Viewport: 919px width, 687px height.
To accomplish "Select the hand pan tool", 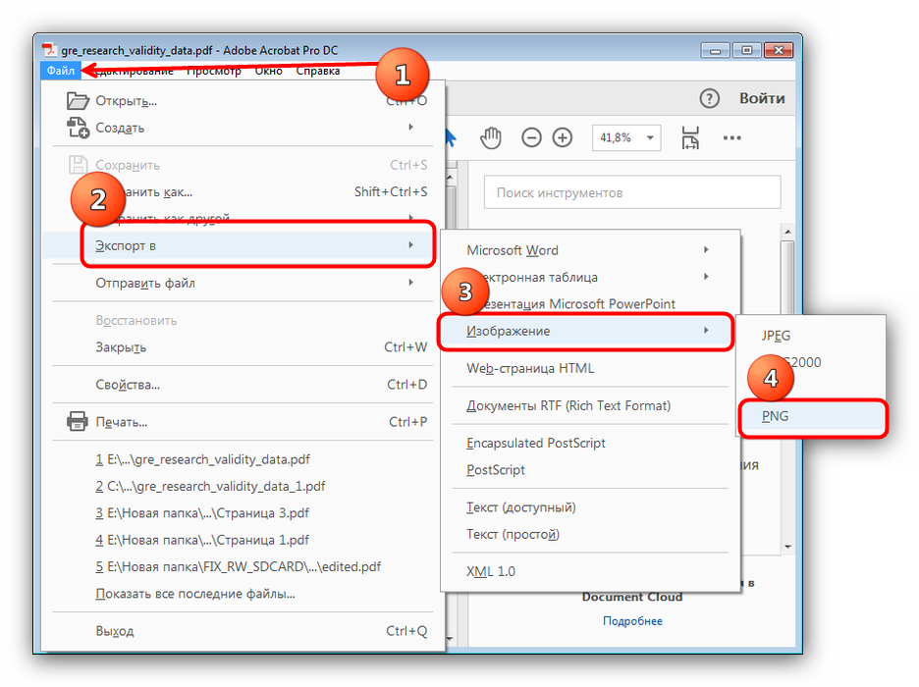I will click(x=490, y=138).
